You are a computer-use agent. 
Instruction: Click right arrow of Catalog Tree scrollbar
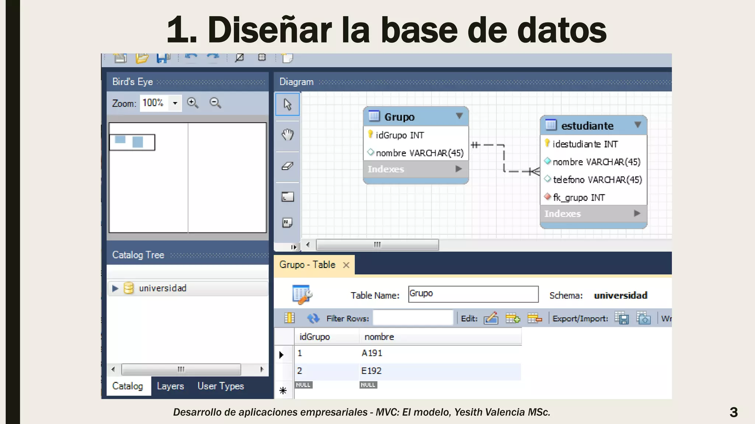point(262,369)
